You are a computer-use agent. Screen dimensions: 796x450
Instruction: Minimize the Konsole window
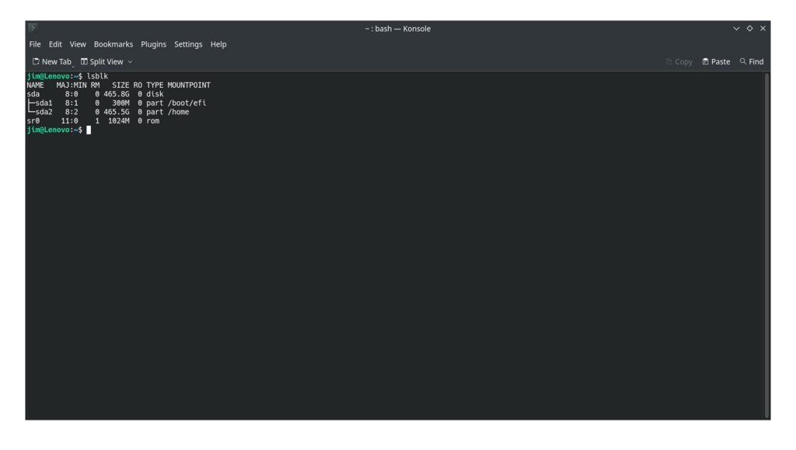[736, 28]
